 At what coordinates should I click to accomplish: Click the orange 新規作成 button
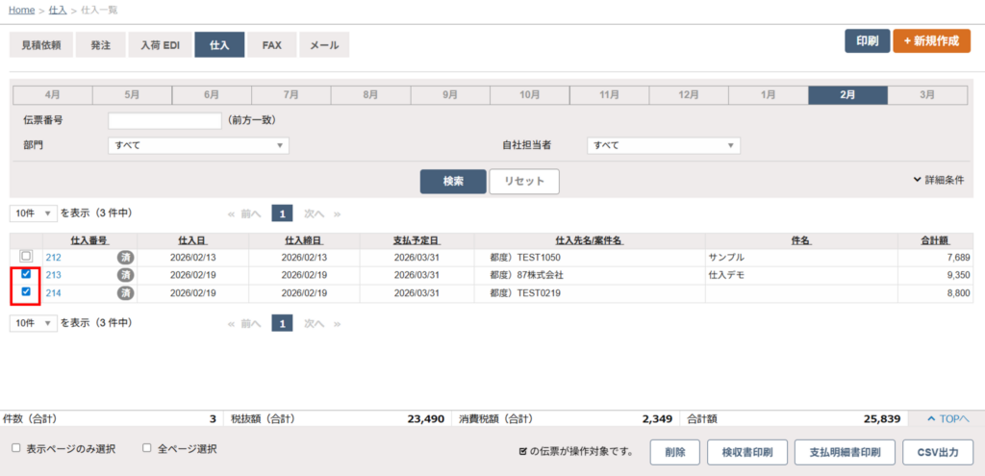[x=931, y=41]
